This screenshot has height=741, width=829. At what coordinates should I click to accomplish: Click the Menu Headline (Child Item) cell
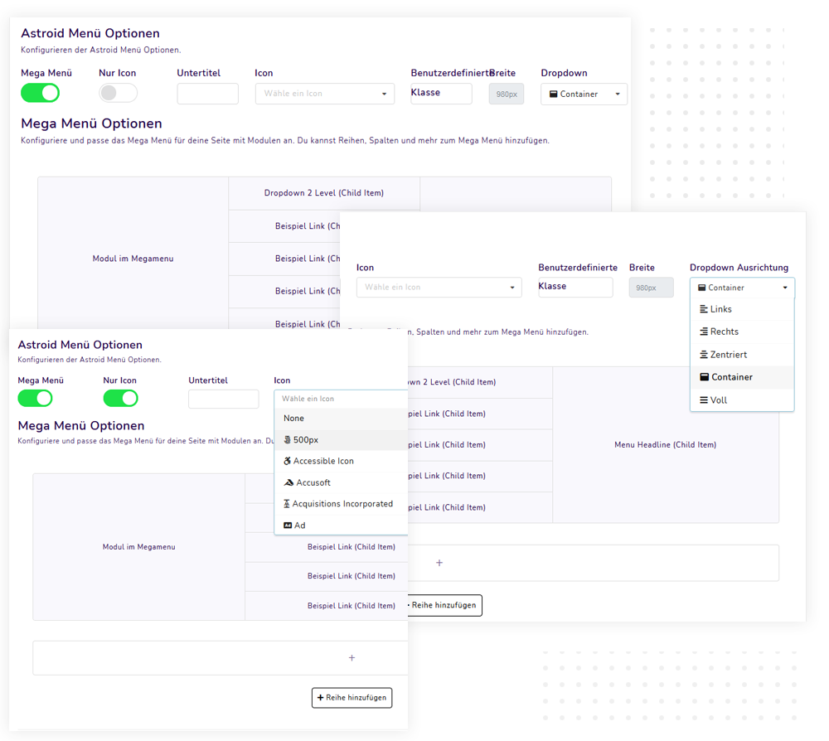665,445
